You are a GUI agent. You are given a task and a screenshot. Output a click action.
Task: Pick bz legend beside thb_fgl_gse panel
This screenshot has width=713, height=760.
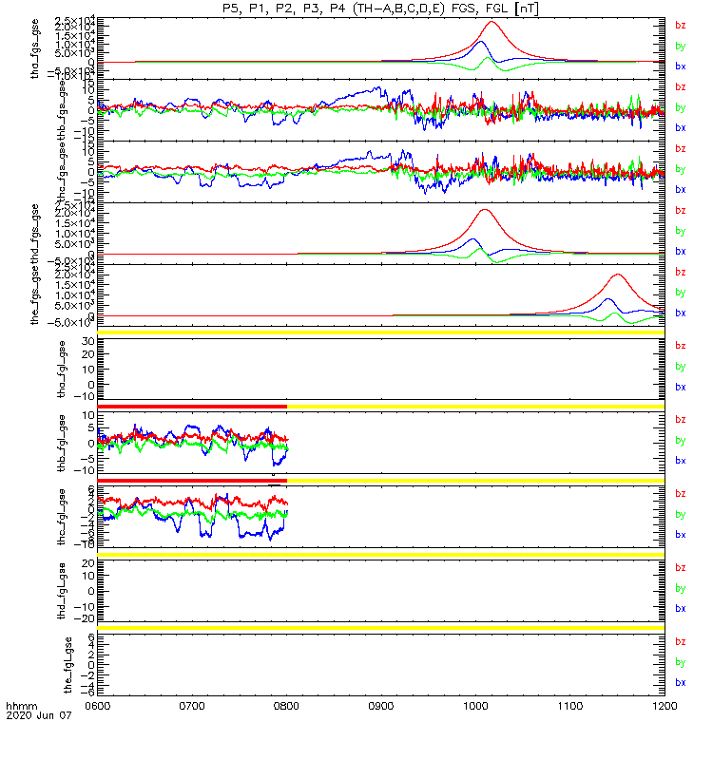click(681, 420)
